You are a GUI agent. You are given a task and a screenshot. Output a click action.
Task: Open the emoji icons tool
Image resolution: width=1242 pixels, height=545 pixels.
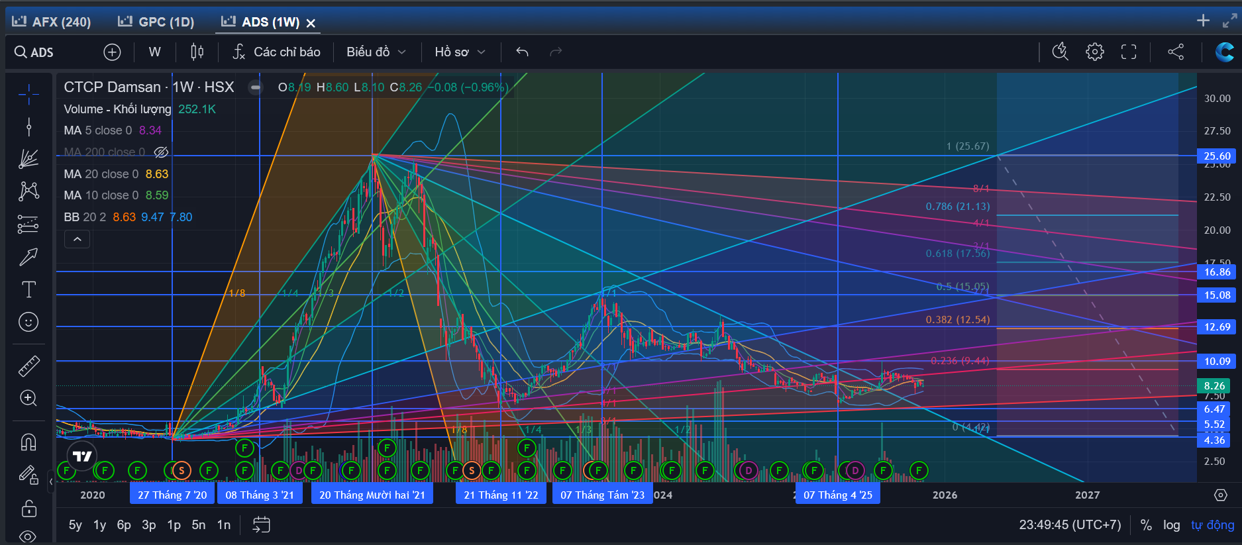(28, 322)
